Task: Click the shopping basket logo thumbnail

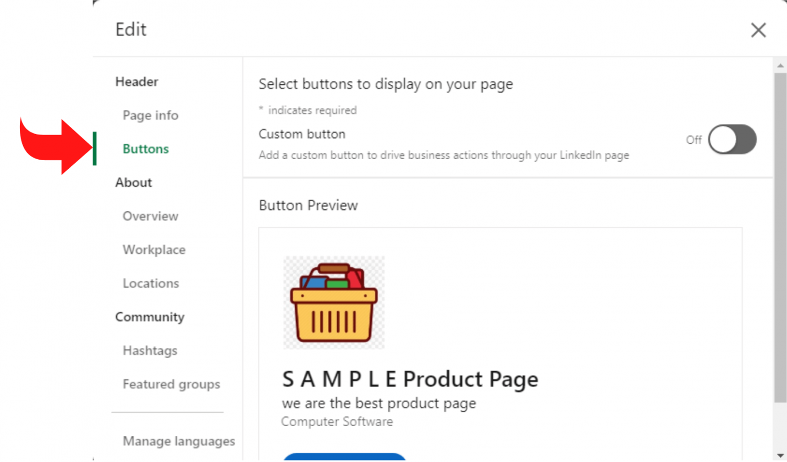Action: pos(333,303)
